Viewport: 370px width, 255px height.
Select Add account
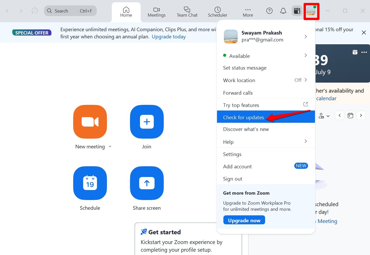pos(266,166)
